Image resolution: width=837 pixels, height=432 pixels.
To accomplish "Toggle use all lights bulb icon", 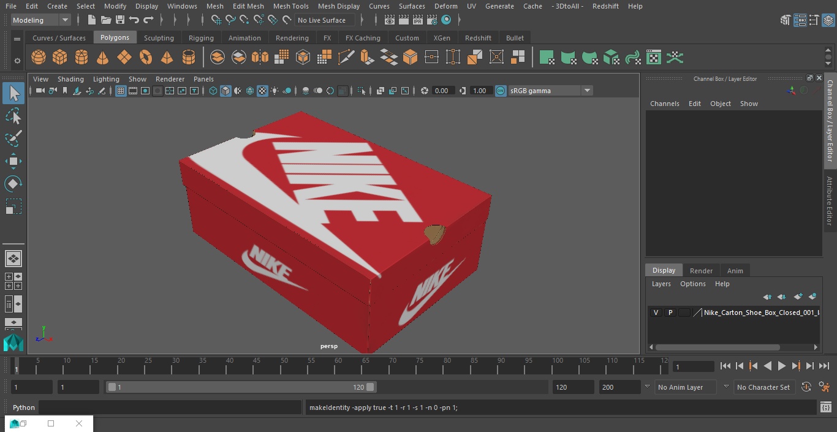I will coord(275,91).
